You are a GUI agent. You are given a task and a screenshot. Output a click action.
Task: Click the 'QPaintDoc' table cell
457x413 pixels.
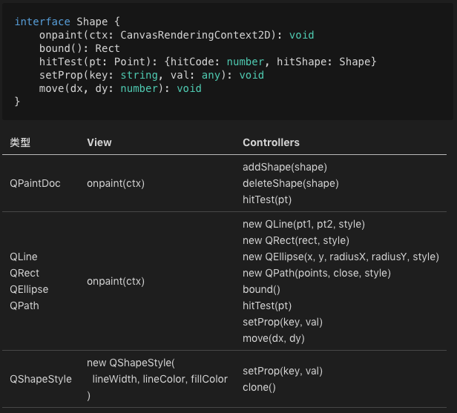[35, 183]
